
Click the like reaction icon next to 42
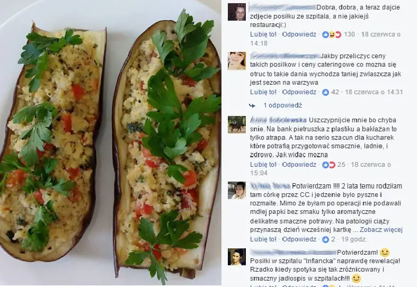[x=325, y=92]
